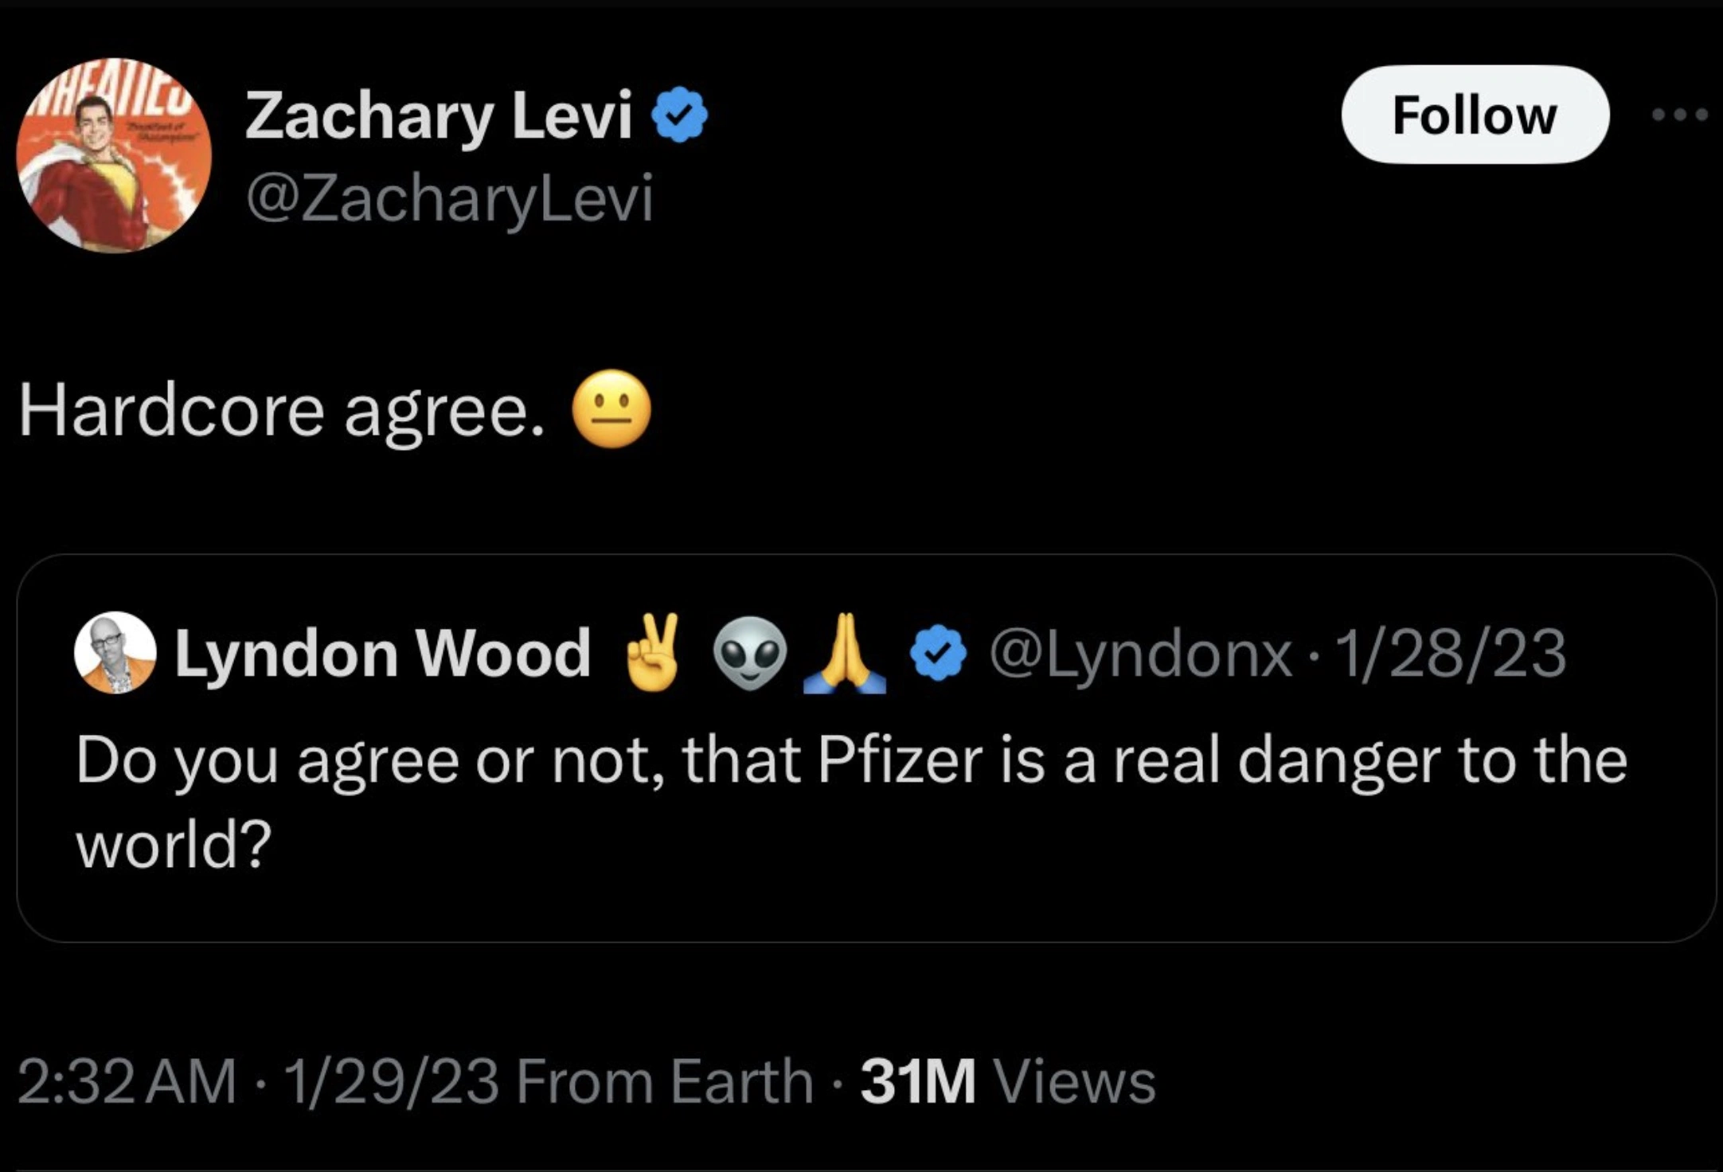Click the "From Earth" location label
This screenshot has height=1172, width=1723.
pos(664,1081)
